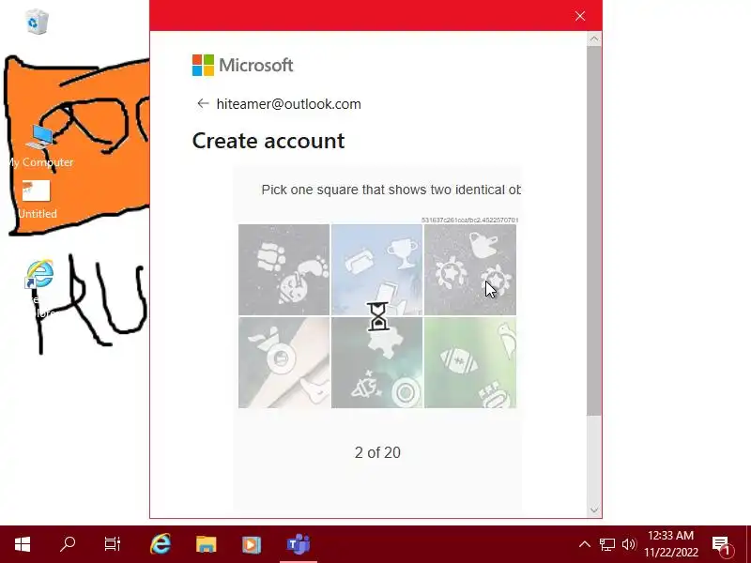Select the Untitled file on the desktop

coord(37,200)
